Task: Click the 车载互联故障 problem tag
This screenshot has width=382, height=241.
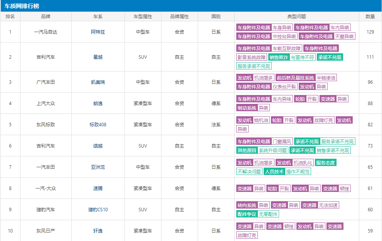Action: click(286, 49)
